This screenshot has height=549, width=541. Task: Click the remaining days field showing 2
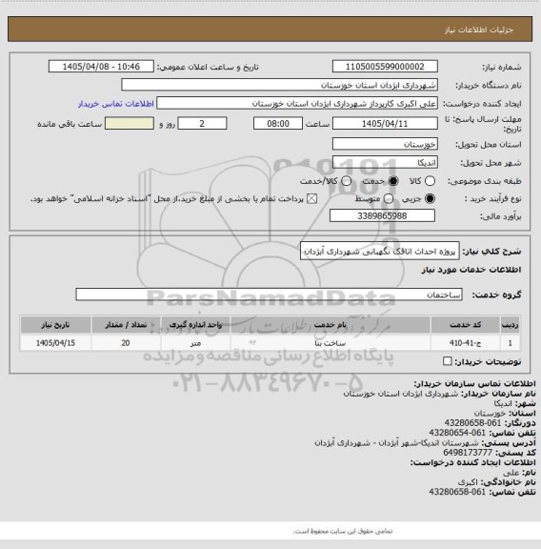(x=202, y=124)
